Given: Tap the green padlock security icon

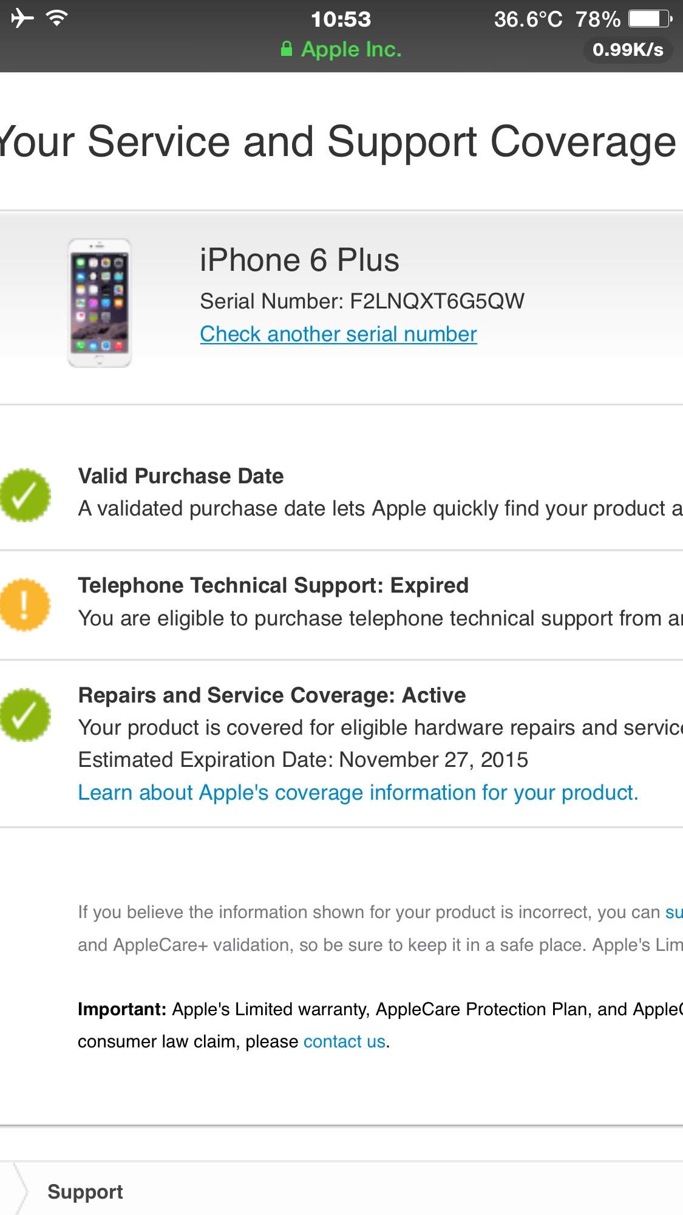Looking at the screenshot, I should (287, 49).
